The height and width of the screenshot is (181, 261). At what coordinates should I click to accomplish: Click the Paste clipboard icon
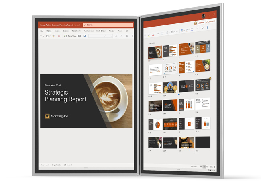click(x=47, y=36)
